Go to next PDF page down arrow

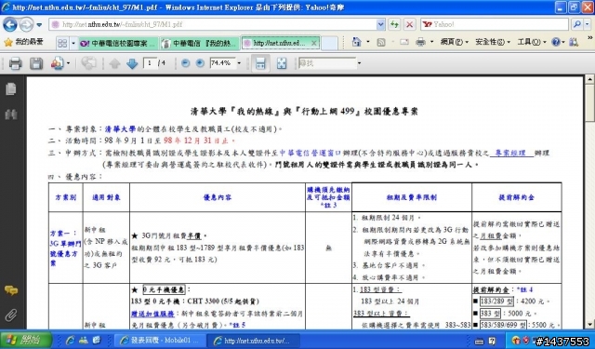click(132, 63)
